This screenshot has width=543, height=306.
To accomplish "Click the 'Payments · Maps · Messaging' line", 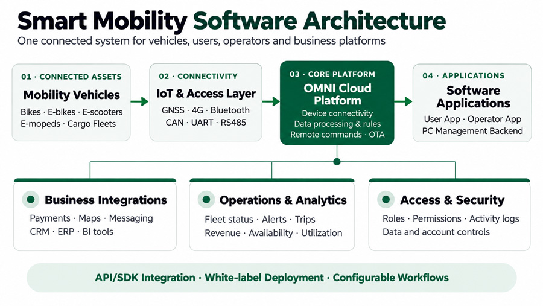I will pyautogui.click(x=92, y=218).
